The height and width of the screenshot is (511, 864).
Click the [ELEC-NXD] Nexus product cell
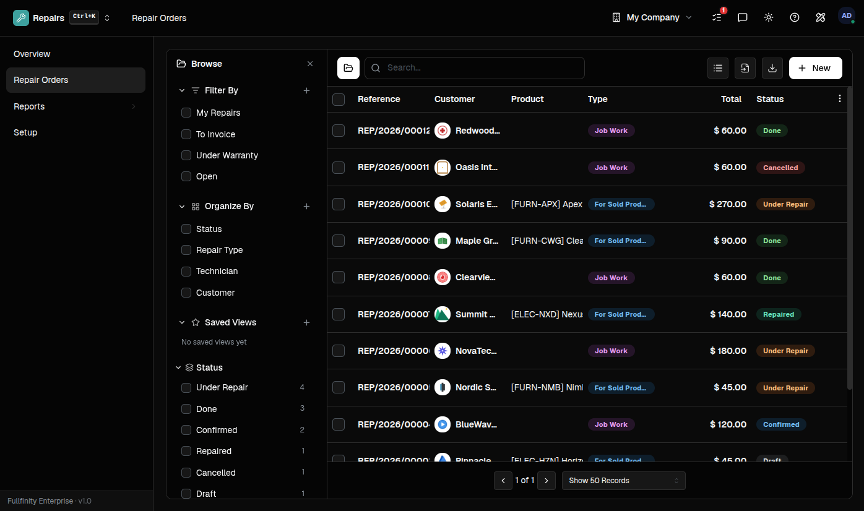click(547, 314)
